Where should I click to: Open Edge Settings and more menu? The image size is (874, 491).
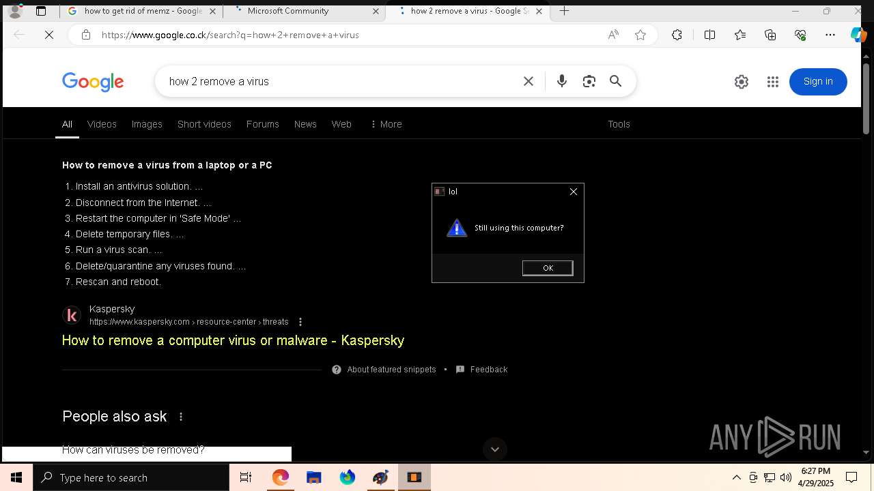[x=830, y=35]
